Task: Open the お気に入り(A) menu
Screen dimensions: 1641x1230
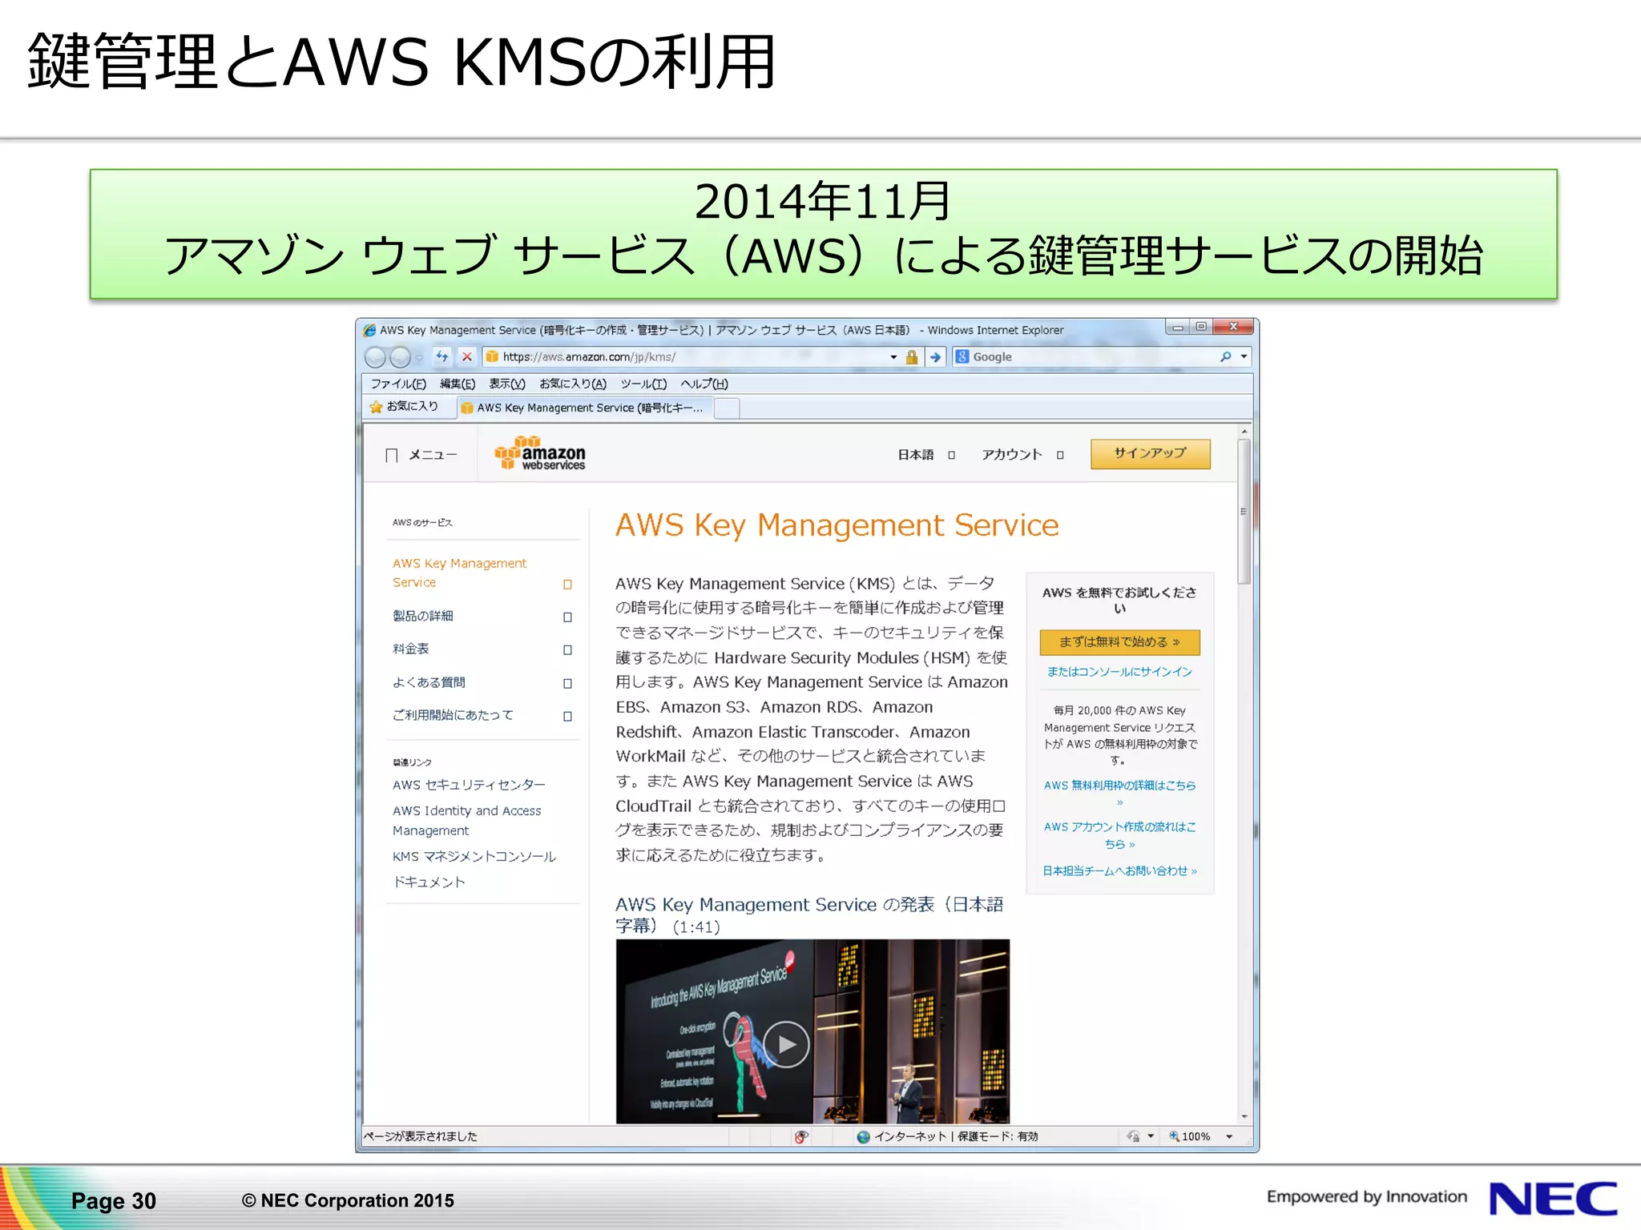Action: pos(573,384)
